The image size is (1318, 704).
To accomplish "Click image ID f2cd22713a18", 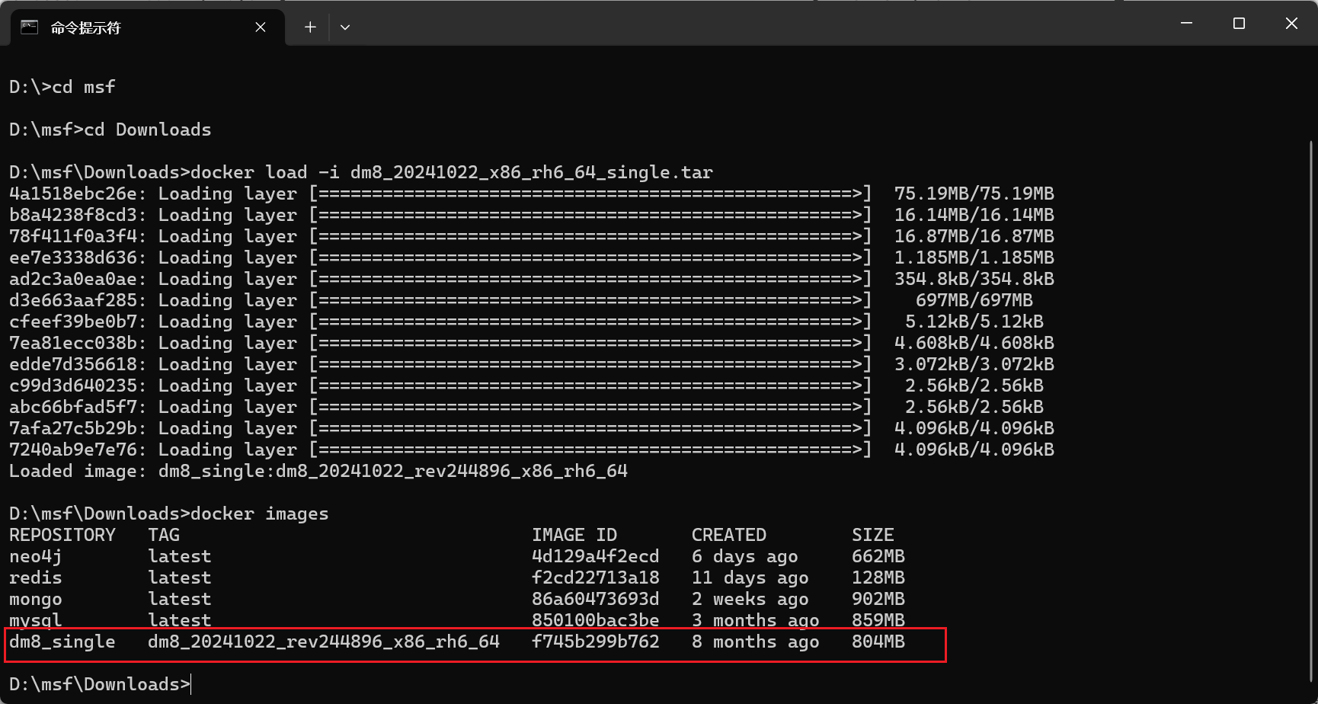I will pyautogui.click(x=596, y=578).
